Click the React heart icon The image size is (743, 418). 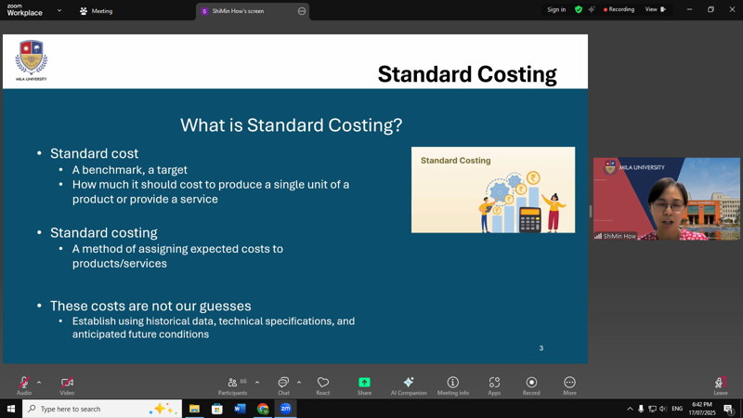pos(323,383)
